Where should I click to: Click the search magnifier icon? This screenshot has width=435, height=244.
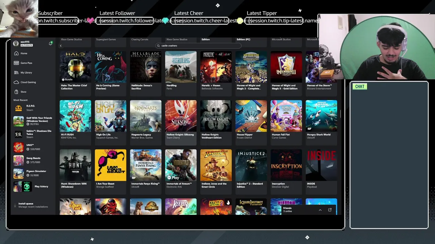[x=158, y=46]
